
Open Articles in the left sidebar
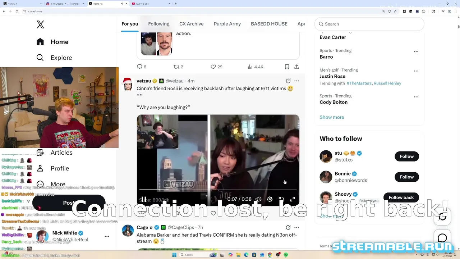(54, 153)
